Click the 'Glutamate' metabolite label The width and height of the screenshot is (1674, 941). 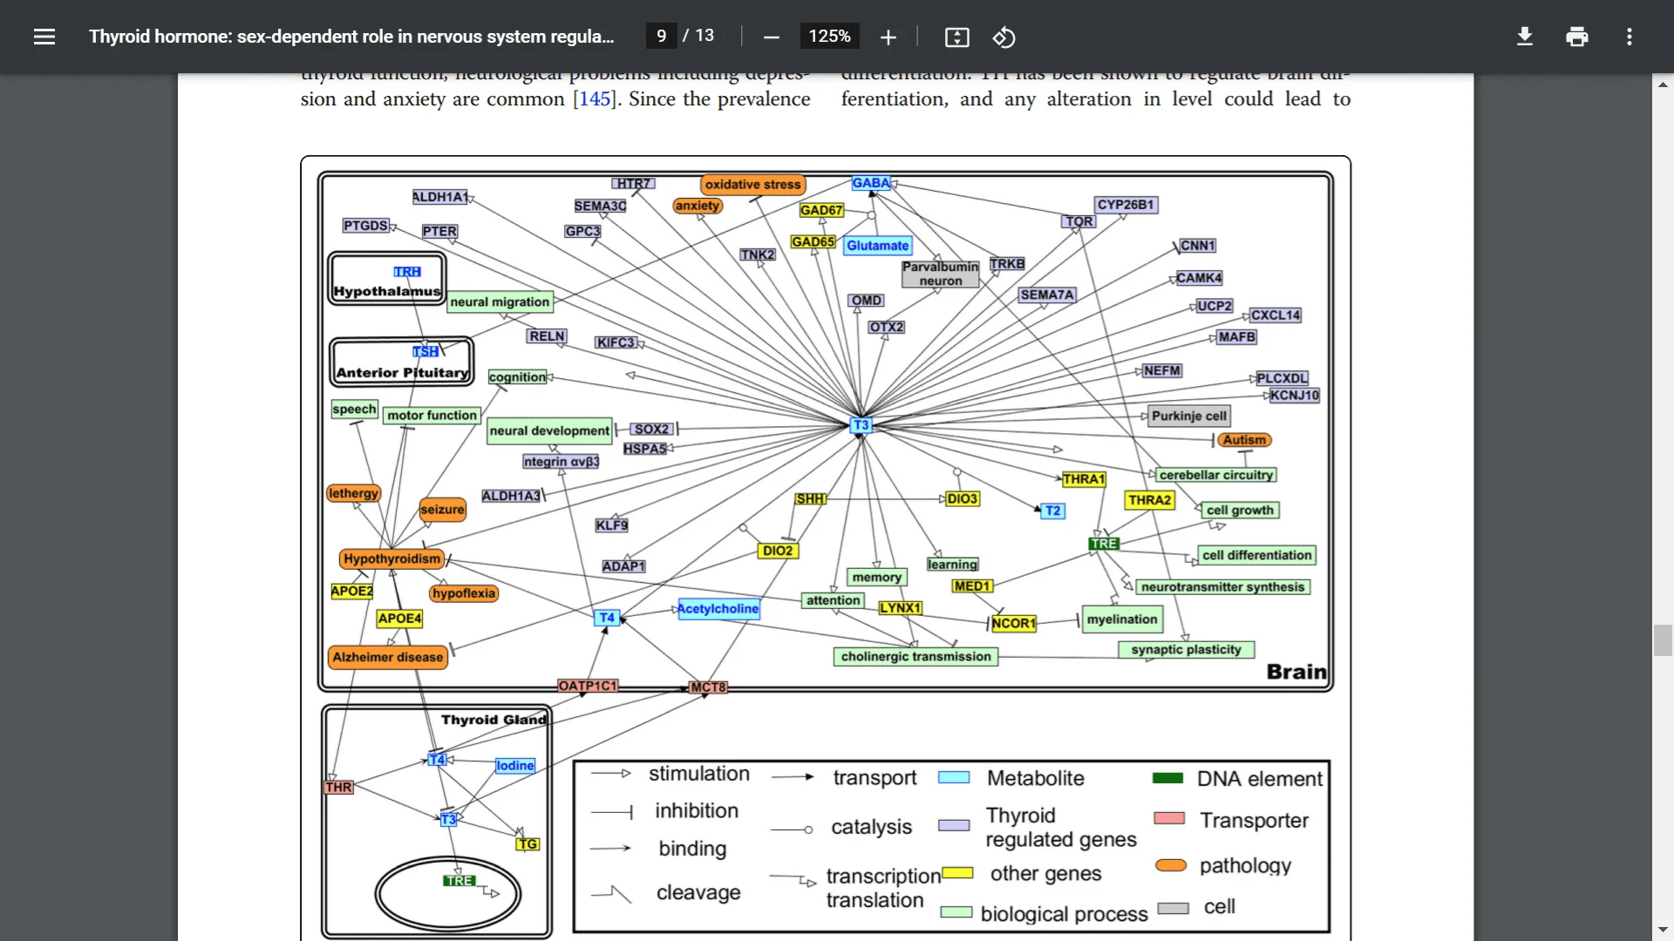click(x=877, y=246)
